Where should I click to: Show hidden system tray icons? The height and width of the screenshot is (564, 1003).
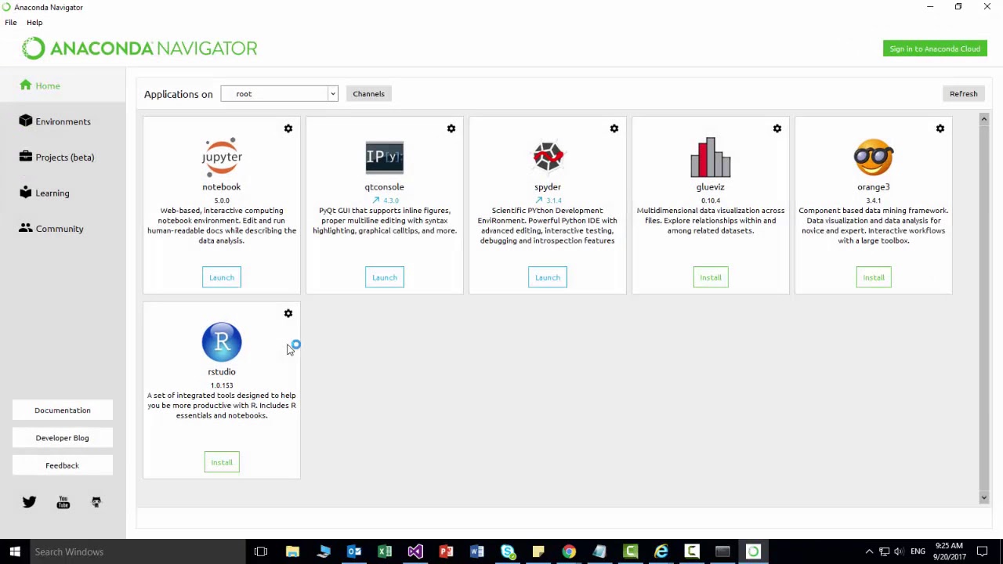(869, 551)
